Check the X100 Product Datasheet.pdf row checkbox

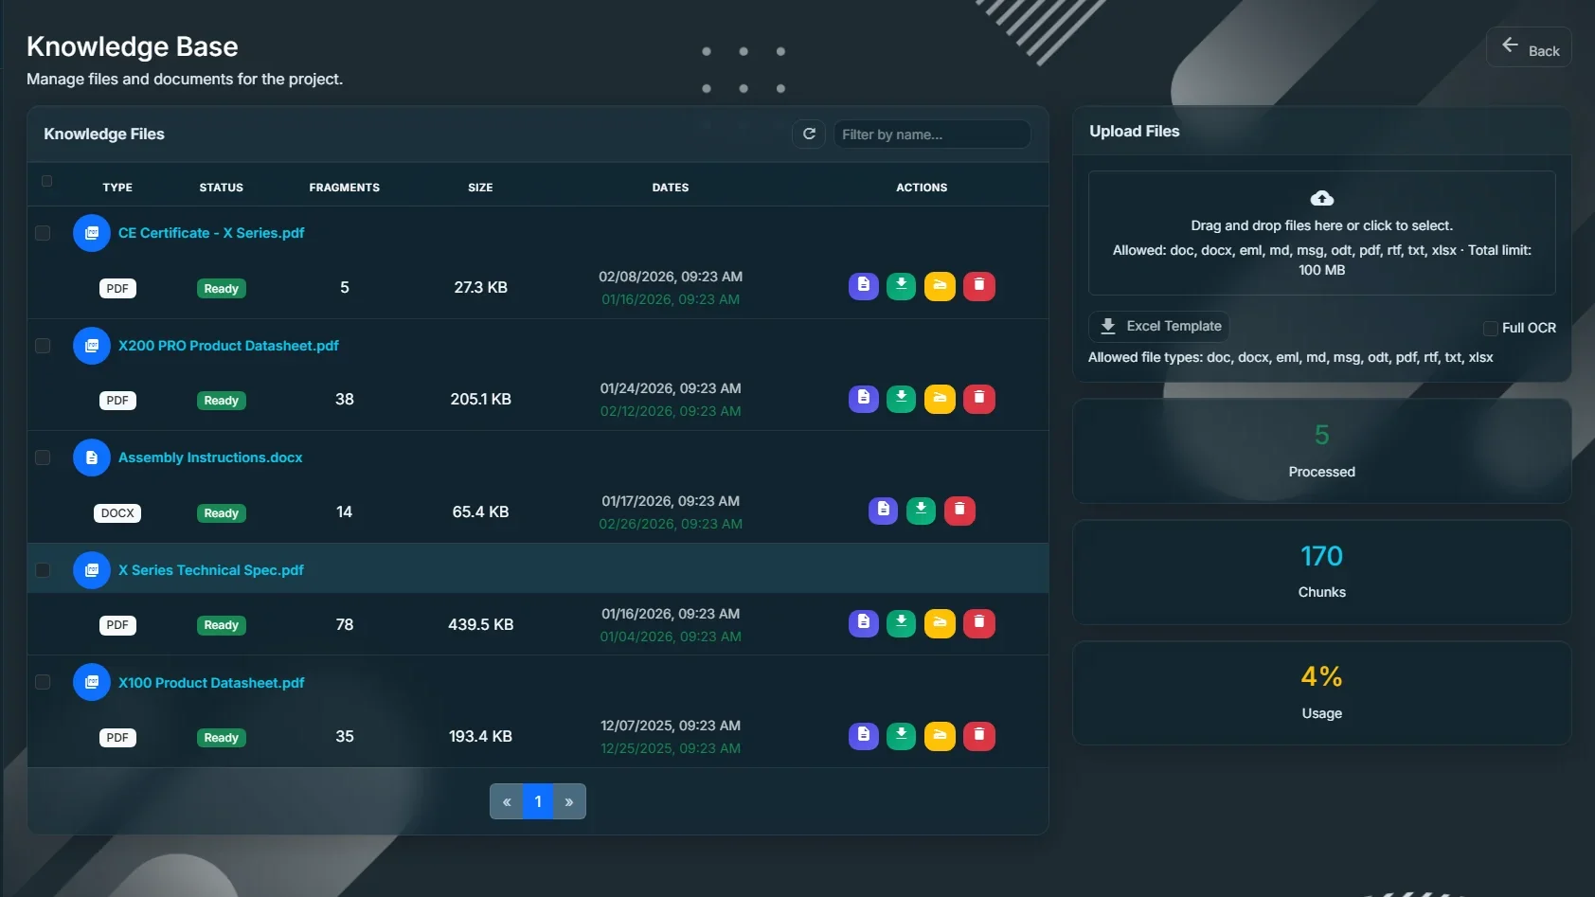click(x=43, y=682)
